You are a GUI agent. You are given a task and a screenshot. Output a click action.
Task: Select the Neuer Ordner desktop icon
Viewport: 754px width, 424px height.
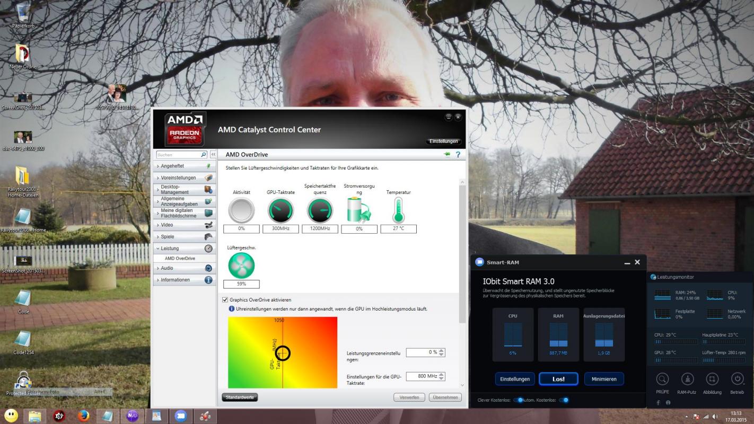point(23,56)
